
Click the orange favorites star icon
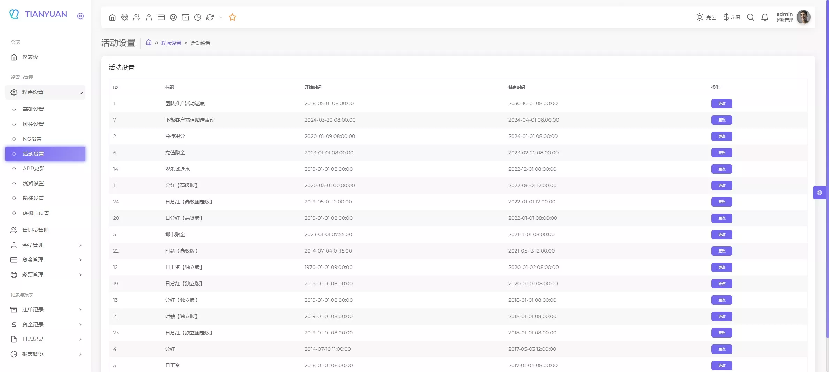pos(232,17)
